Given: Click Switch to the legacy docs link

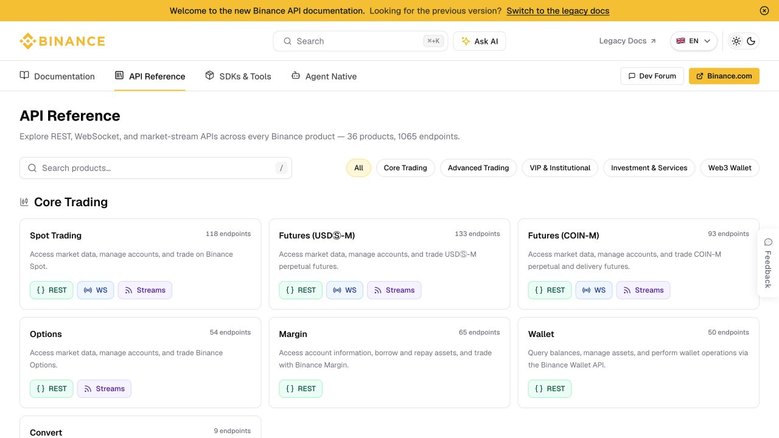Looking at the screenshot, I should point(557,11).
